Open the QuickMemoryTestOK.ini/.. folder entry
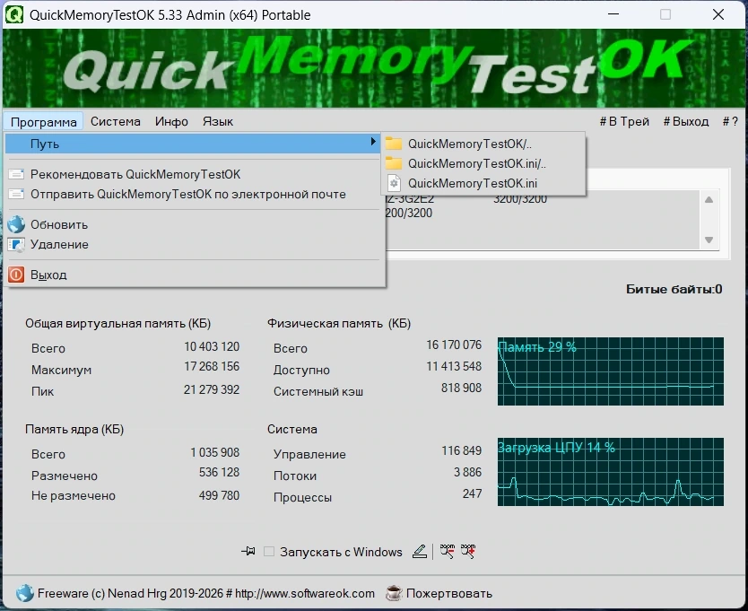 pos(483,163)
